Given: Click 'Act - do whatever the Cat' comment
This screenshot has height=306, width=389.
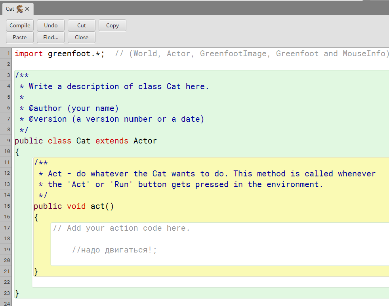Looking at the screenshot, I should 107,174.
